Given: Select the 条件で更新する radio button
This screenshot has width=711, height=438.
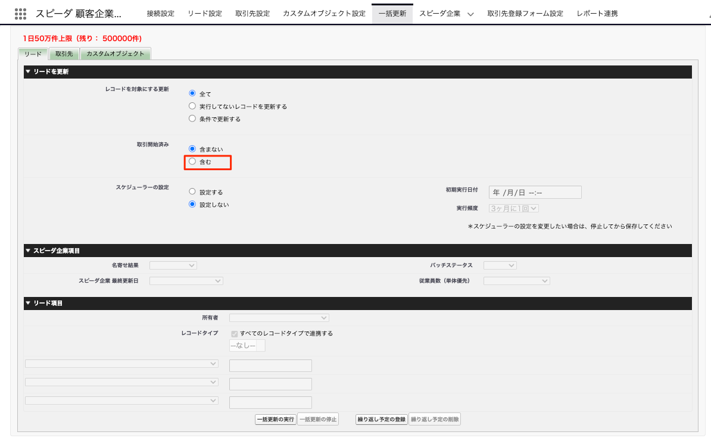Looking at the screenshot, I should coord(192,119).
